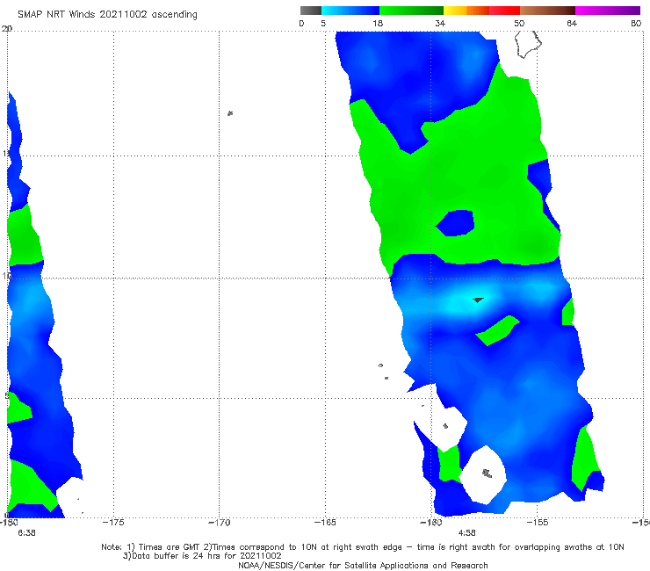The image size is (650, 571).
Task: Click the color bar label '50'
Action: click(x=519, y=24)
